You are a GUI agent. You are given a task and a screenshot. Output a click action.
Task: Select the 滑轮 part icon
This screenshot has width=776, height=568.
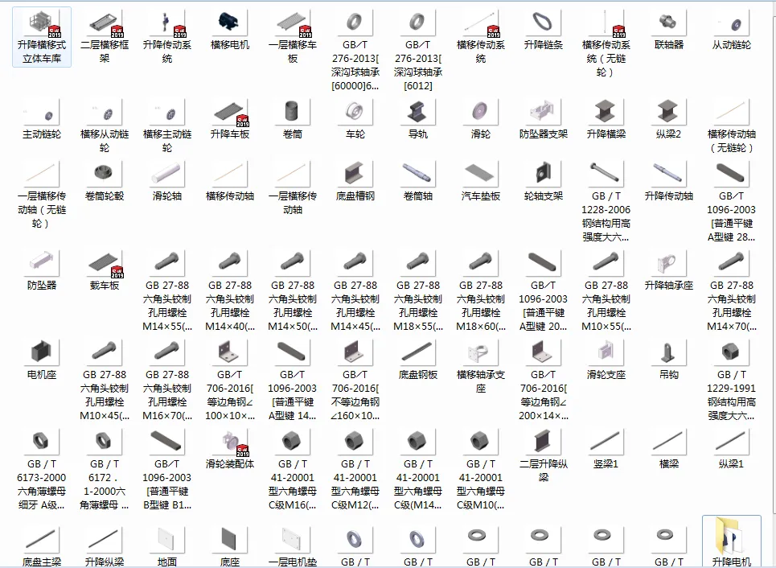point(481,113)
